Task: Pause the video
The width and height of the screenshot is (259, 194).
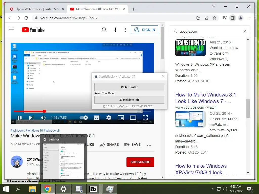Action: [x=19, y=118]
